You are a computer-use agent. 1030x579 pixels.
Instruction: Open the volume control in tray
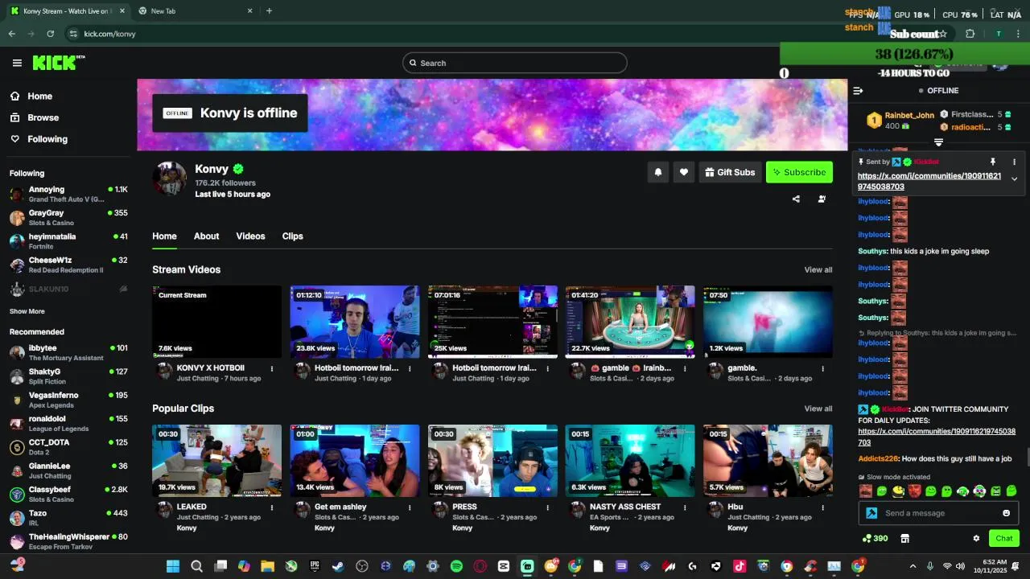click(x=960, y=566)
